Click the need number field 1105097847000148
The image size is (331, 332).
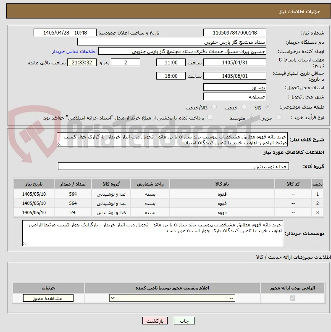coord(235,32)
